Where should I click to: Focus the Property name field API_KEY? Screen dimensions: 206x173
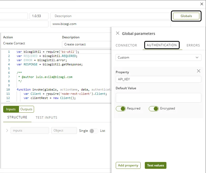pyautogui.click(x=159, y=79)
